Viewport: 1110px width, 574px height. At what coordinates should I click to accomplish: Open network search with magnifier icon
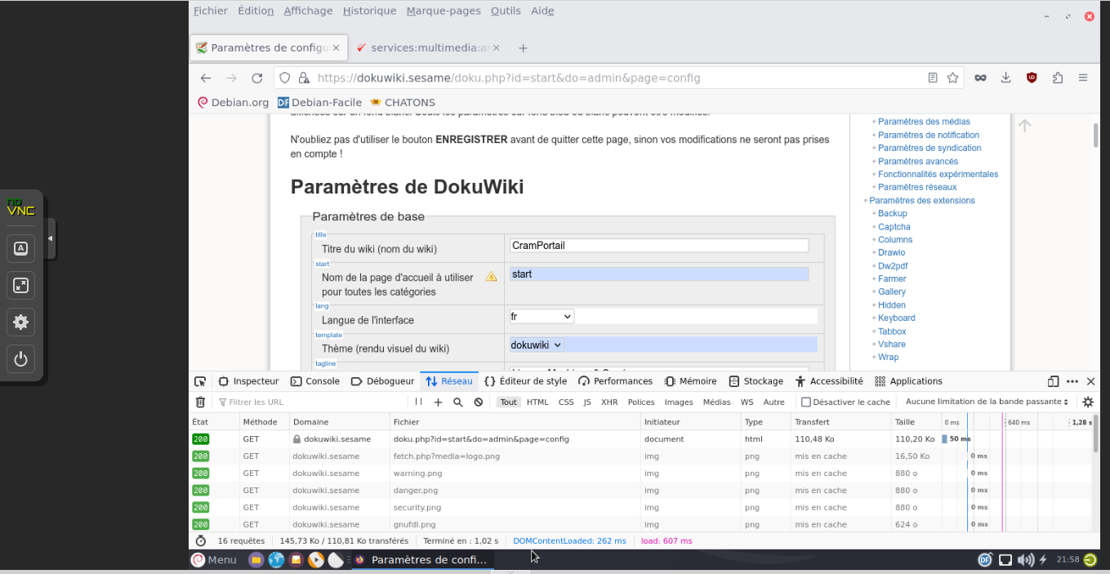458,402
